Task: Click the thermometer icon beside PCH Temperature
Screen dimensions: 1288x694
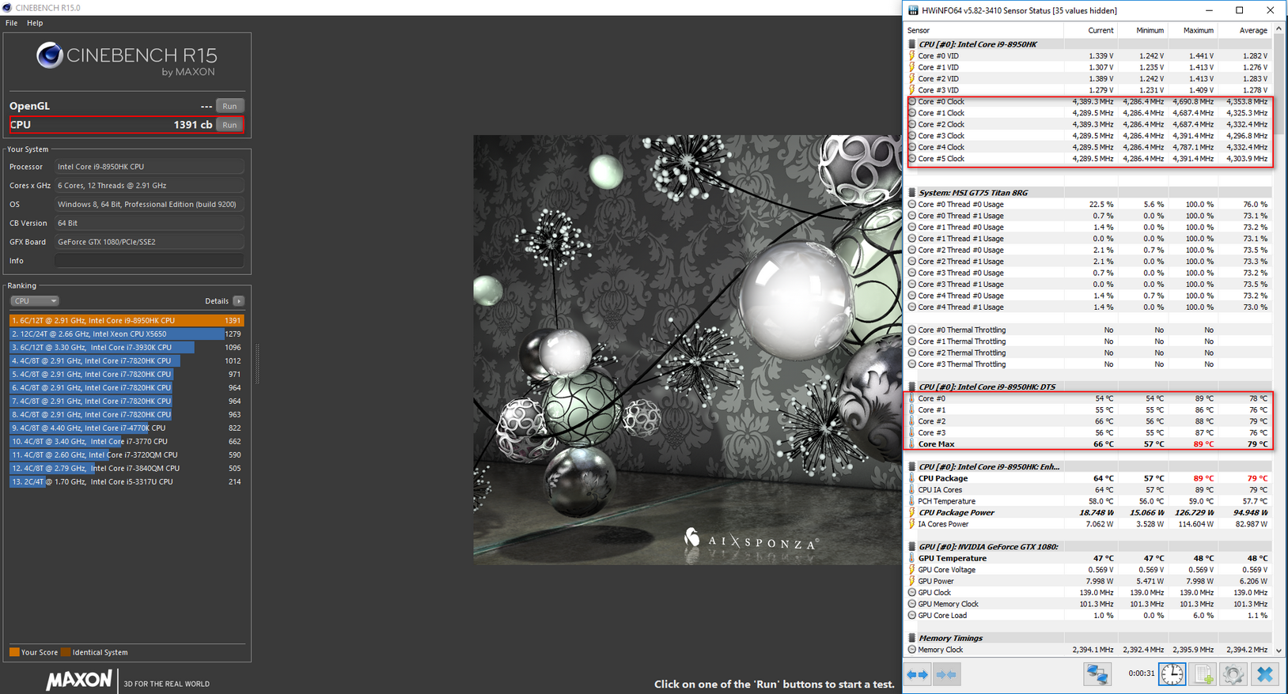Action: (911, 501)
